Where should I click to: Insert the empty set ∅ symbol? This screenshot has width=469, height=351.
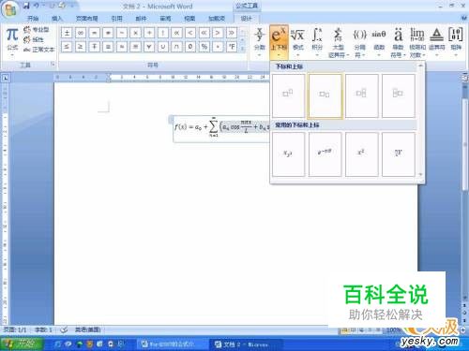pos(190,47)
